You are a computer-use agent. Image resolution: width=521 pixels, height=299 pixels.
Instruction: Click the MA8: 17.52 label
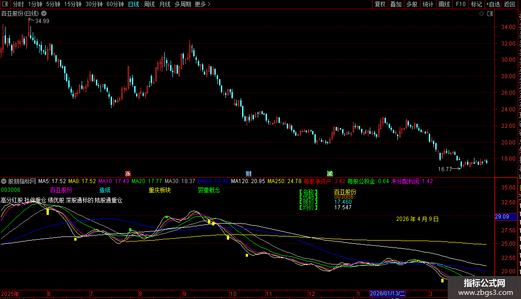coord(82,181)
